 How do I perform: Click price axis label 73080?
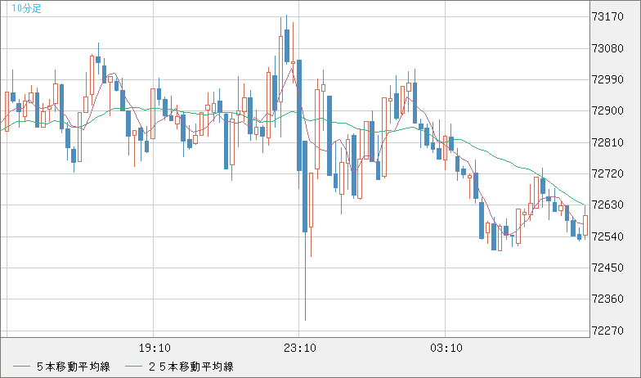click(608, 49)
